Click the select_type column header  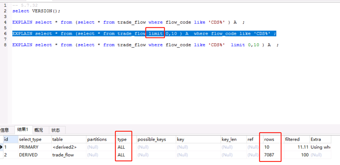(35, 139)
